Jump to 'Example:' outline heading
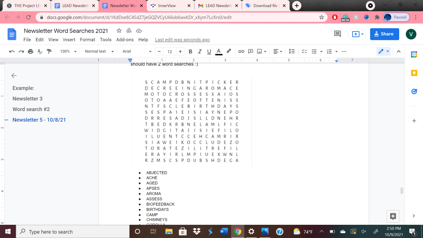Screen dimensions: 423x238 [23, 88]
